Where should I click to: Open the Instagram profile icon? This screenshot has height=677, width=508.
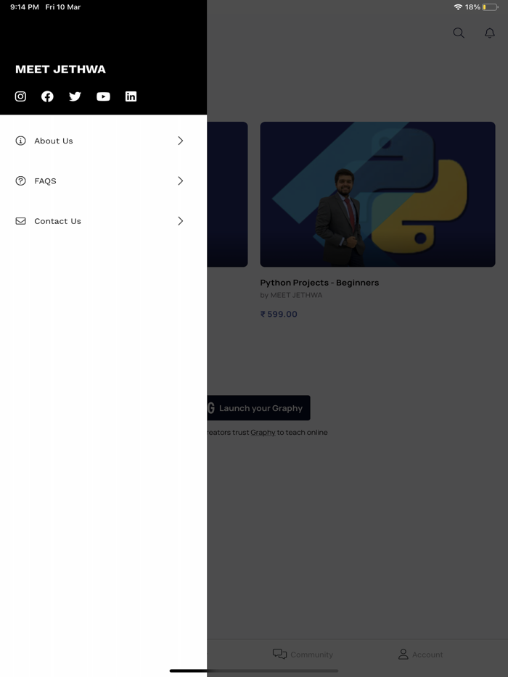20,96
